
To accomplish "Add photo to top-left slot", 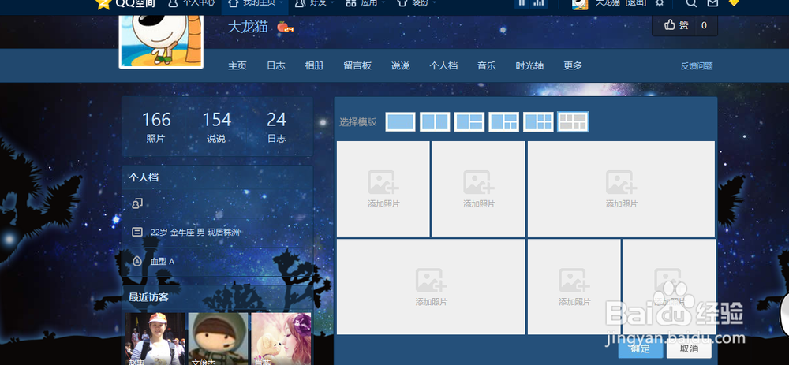I will coord(383,188).
